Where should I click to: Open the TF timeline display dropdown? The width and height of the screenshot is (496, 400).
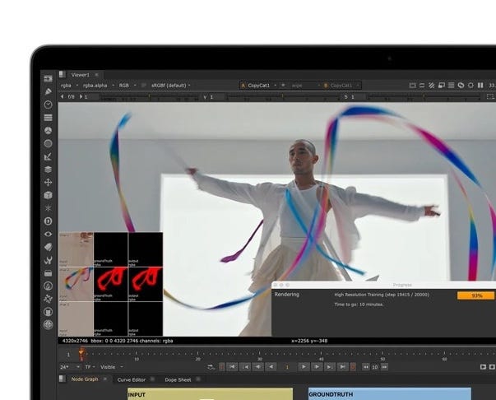[x=90, y=367]
